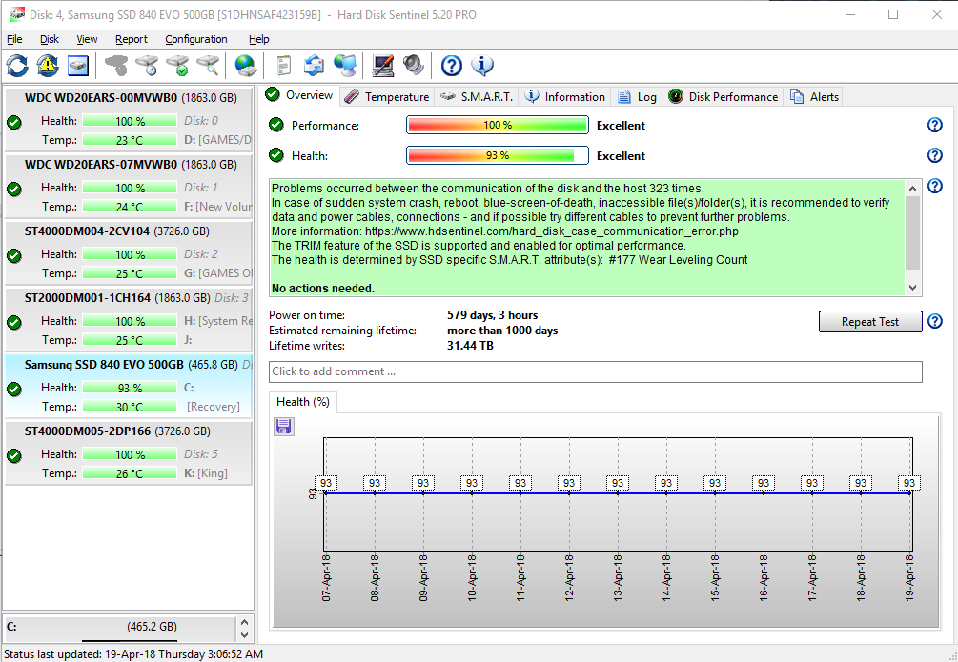The width and height of the screenshot is (958, 662).
Task: Click the disk-with-clock self-test toolbar icon
Action: [x=147, y=66]
